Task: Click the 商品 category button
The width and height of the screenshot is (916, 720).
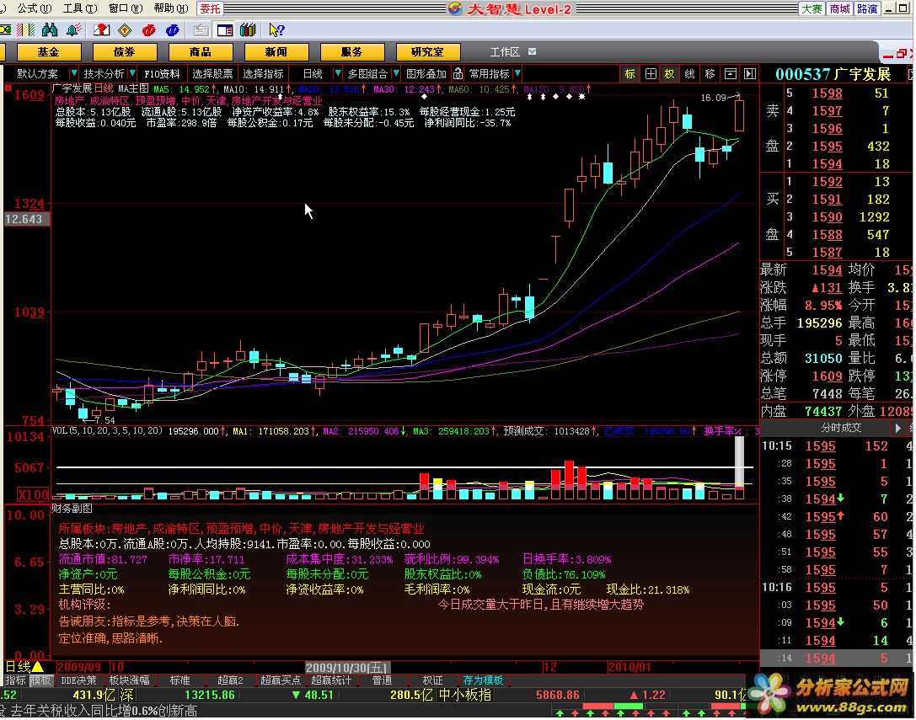Action: coord(201,52)
